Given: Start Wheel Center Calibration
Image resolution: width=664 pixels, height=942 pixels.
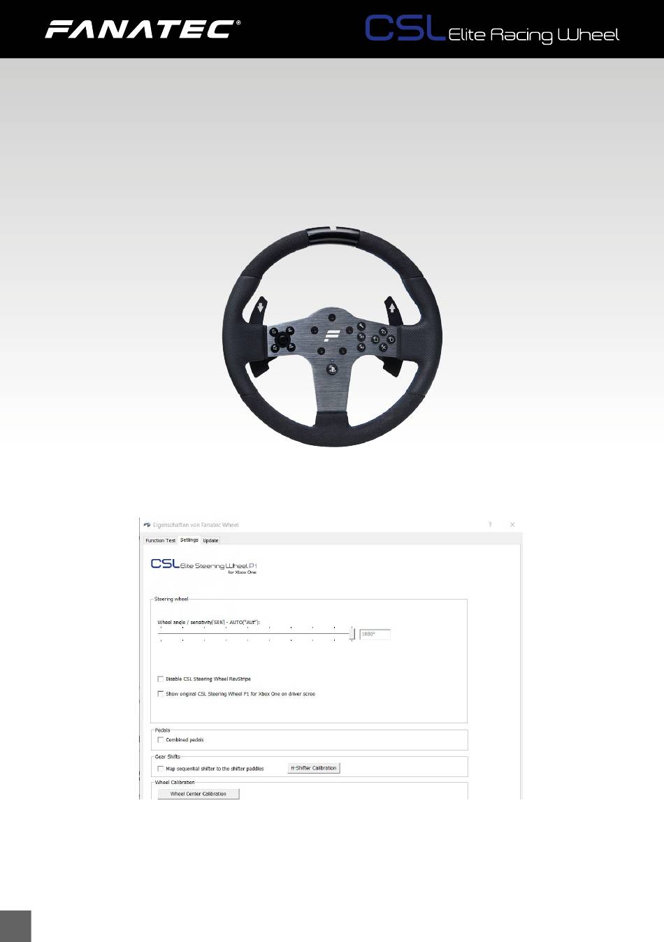Looking at the screenshot, I should (199, 794).
